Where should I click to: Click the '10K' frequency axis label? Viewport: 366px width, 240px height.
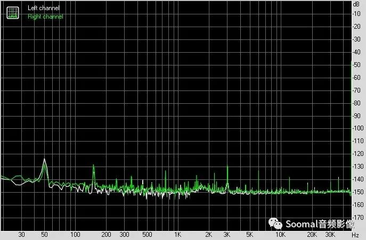pos(280,234)
